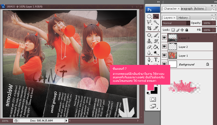The image size is (217, 125).
Task: Minimize the Layers panel group
Action: tap(212, 15)
